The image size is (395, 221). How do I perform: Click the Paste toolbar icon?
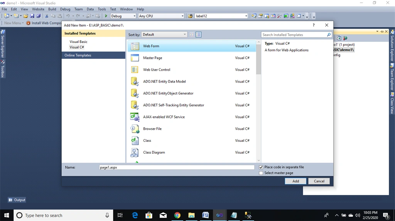[59, 16]
